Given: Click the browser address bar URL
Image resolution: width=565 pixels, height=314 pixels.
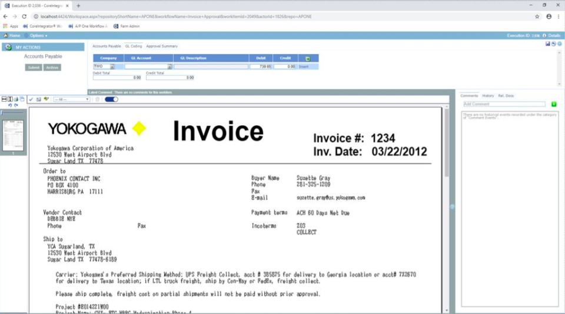Looking at the screenshot, I should pyautogui.click(x=176, y=16).
